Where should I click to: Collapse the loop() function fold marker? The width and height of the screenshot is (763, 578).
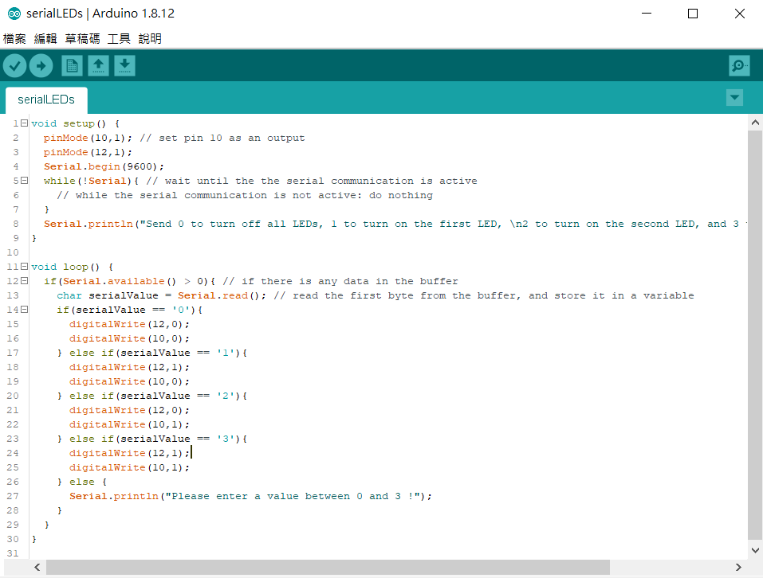point(24,267)
